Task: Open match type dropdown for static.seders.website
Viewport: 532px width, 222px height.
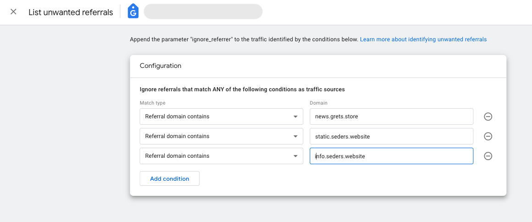Action: (221, 137)
